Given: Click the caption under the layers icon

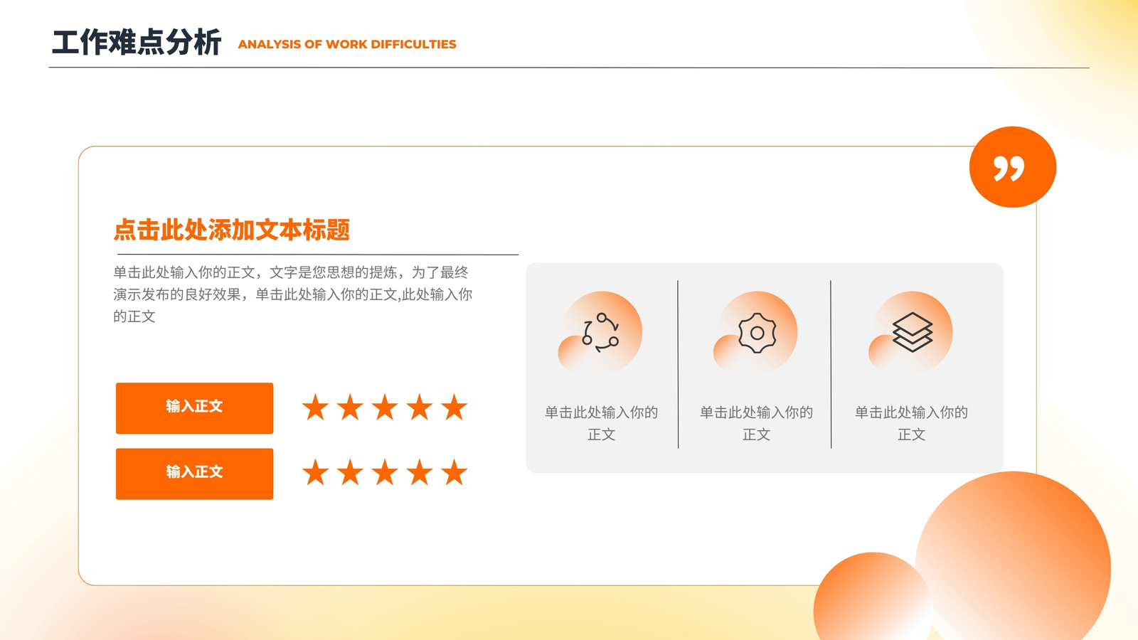Looking at the screenshot, I should 911,423.
